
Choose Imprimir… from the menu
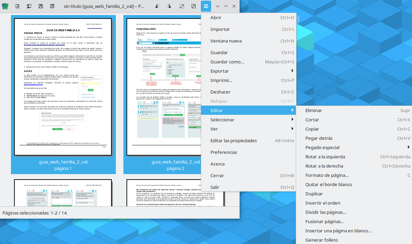pos(249,80)
